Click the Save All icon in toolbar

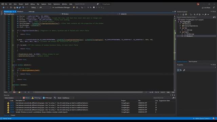pyautogui.click(x=20, y=7)
